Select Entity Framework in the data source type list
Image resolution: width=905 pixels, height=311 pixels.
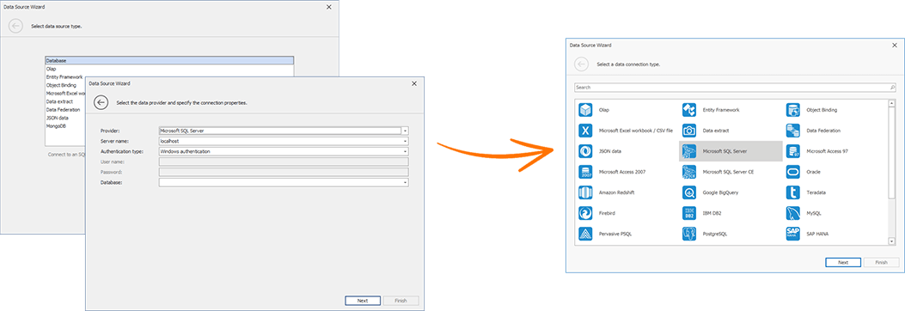[64, 76]
